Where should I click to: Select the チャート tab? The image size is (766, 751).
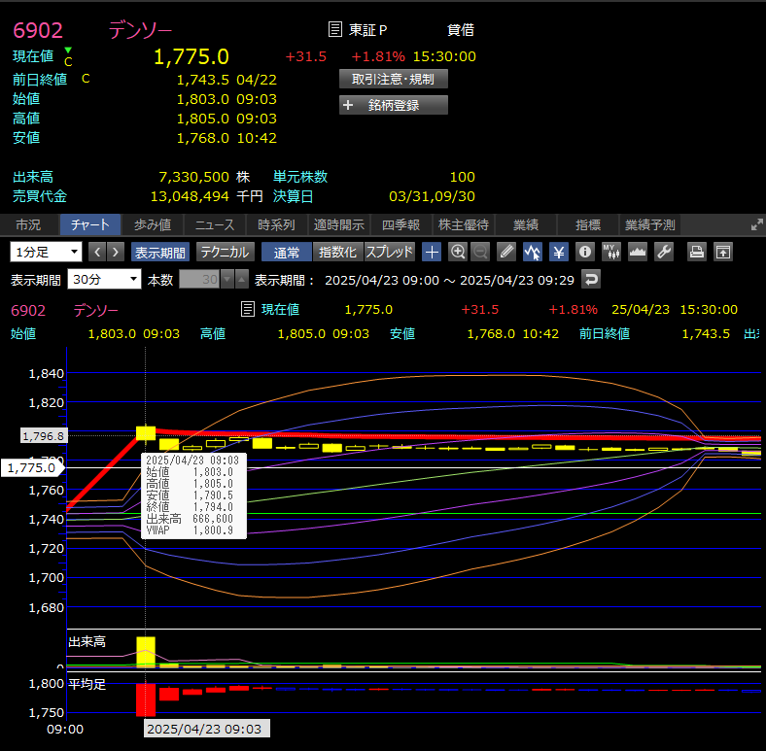pos(89,225)
